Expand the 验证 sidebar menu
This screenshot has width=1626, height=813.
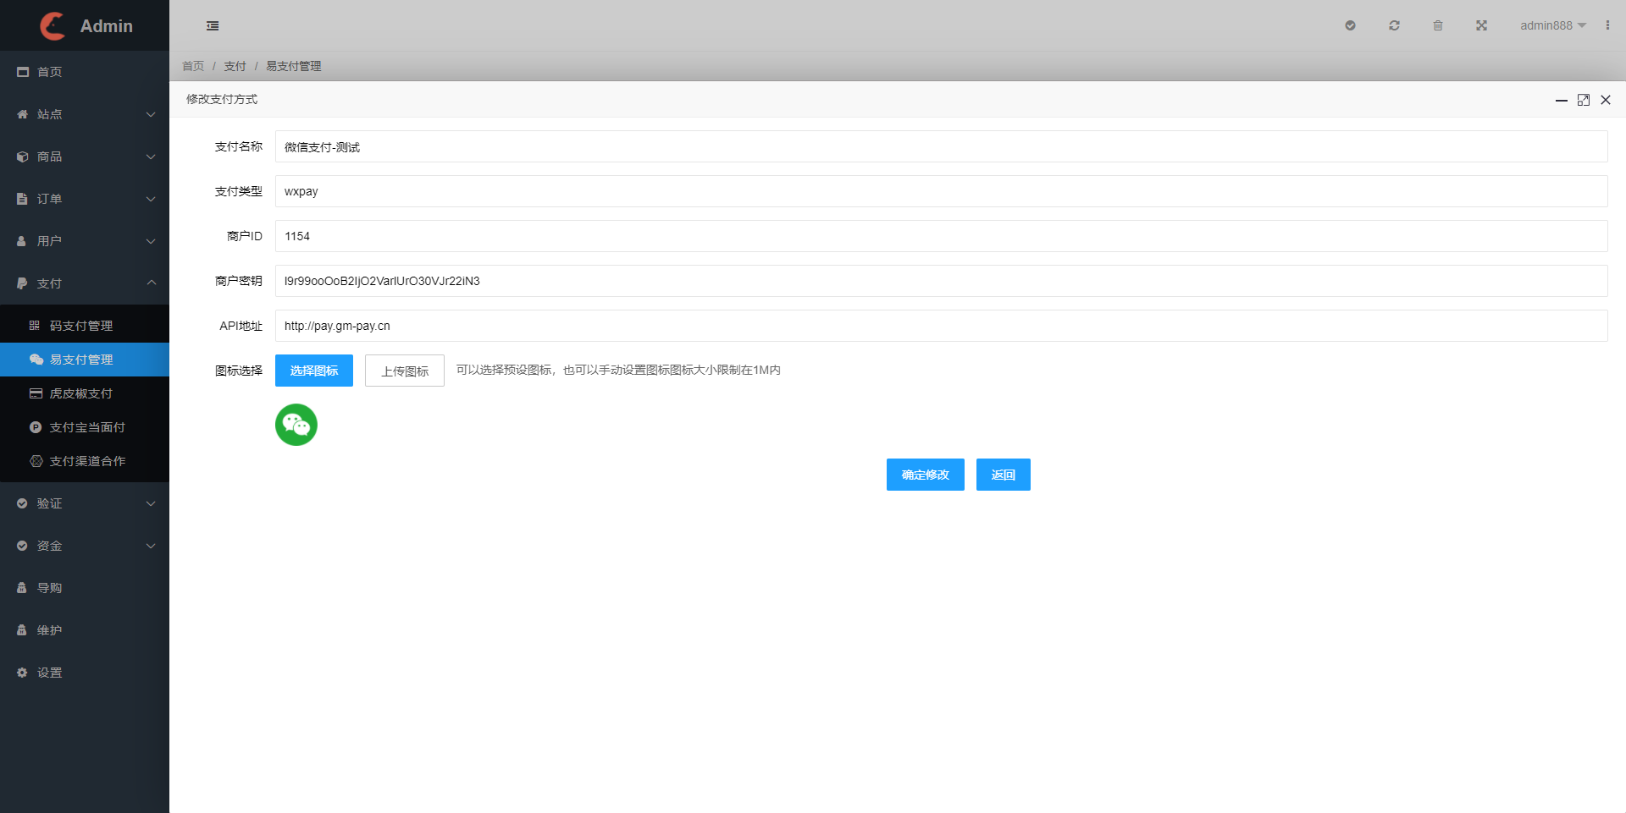tap(85, 503)
